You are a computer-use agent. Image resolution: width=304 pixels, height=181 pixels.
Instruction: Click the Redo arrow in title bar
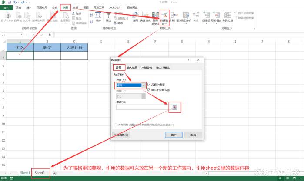tap(23, 2)
